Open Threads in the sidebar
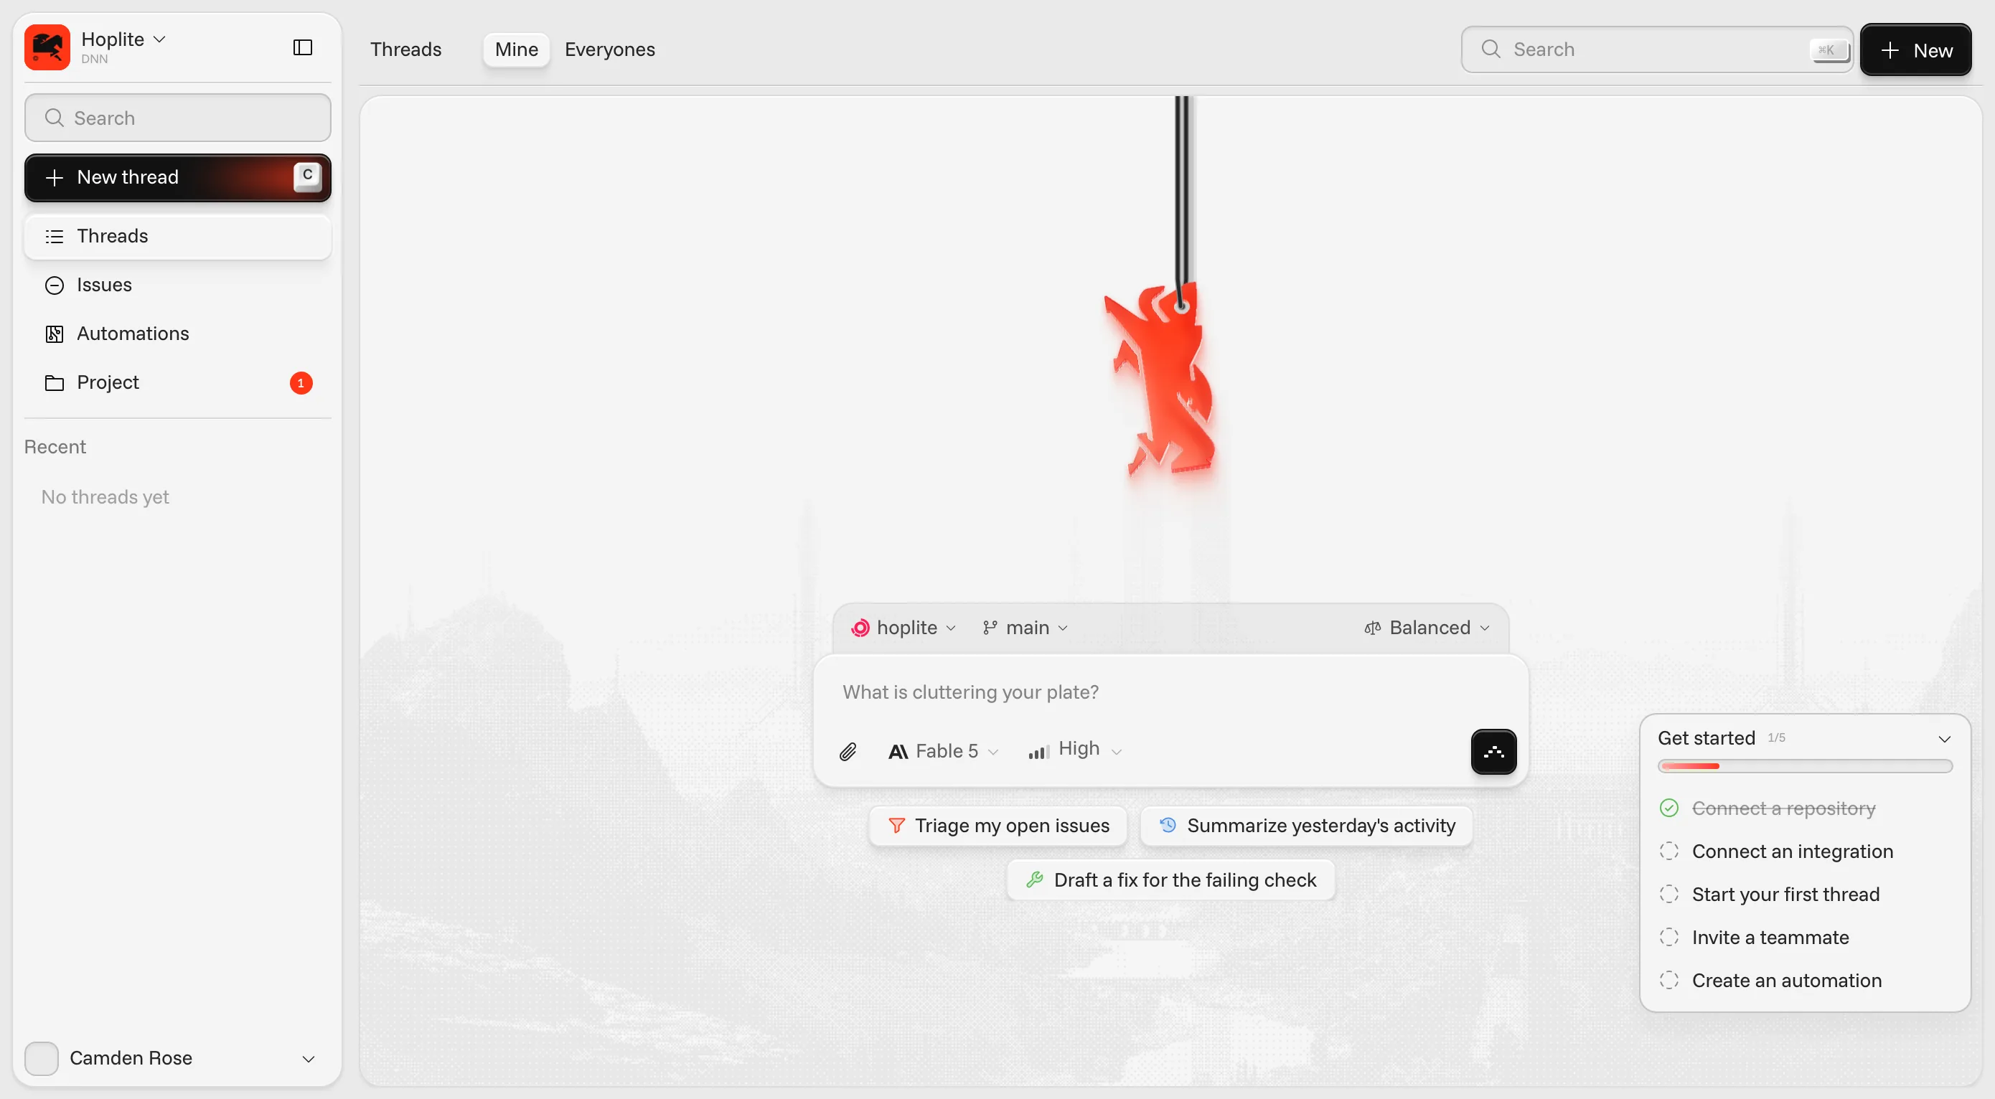Viewport: 1995px width, 1099px height. pyautogui.click(x=177, y=236)
